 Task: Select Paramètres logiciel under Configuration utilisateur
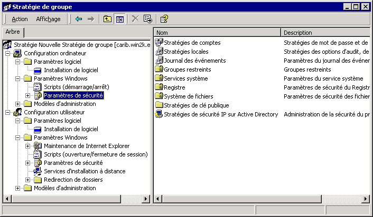(58, 121)
